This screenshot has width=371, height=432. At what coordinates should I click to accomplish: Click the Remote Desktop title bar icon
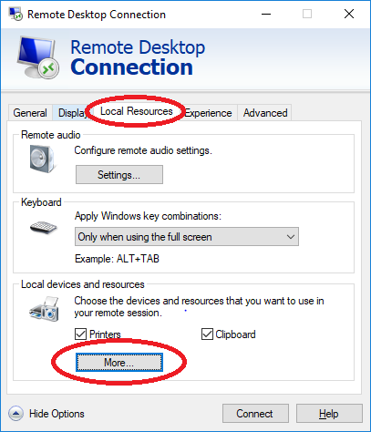tap(15, 14)
